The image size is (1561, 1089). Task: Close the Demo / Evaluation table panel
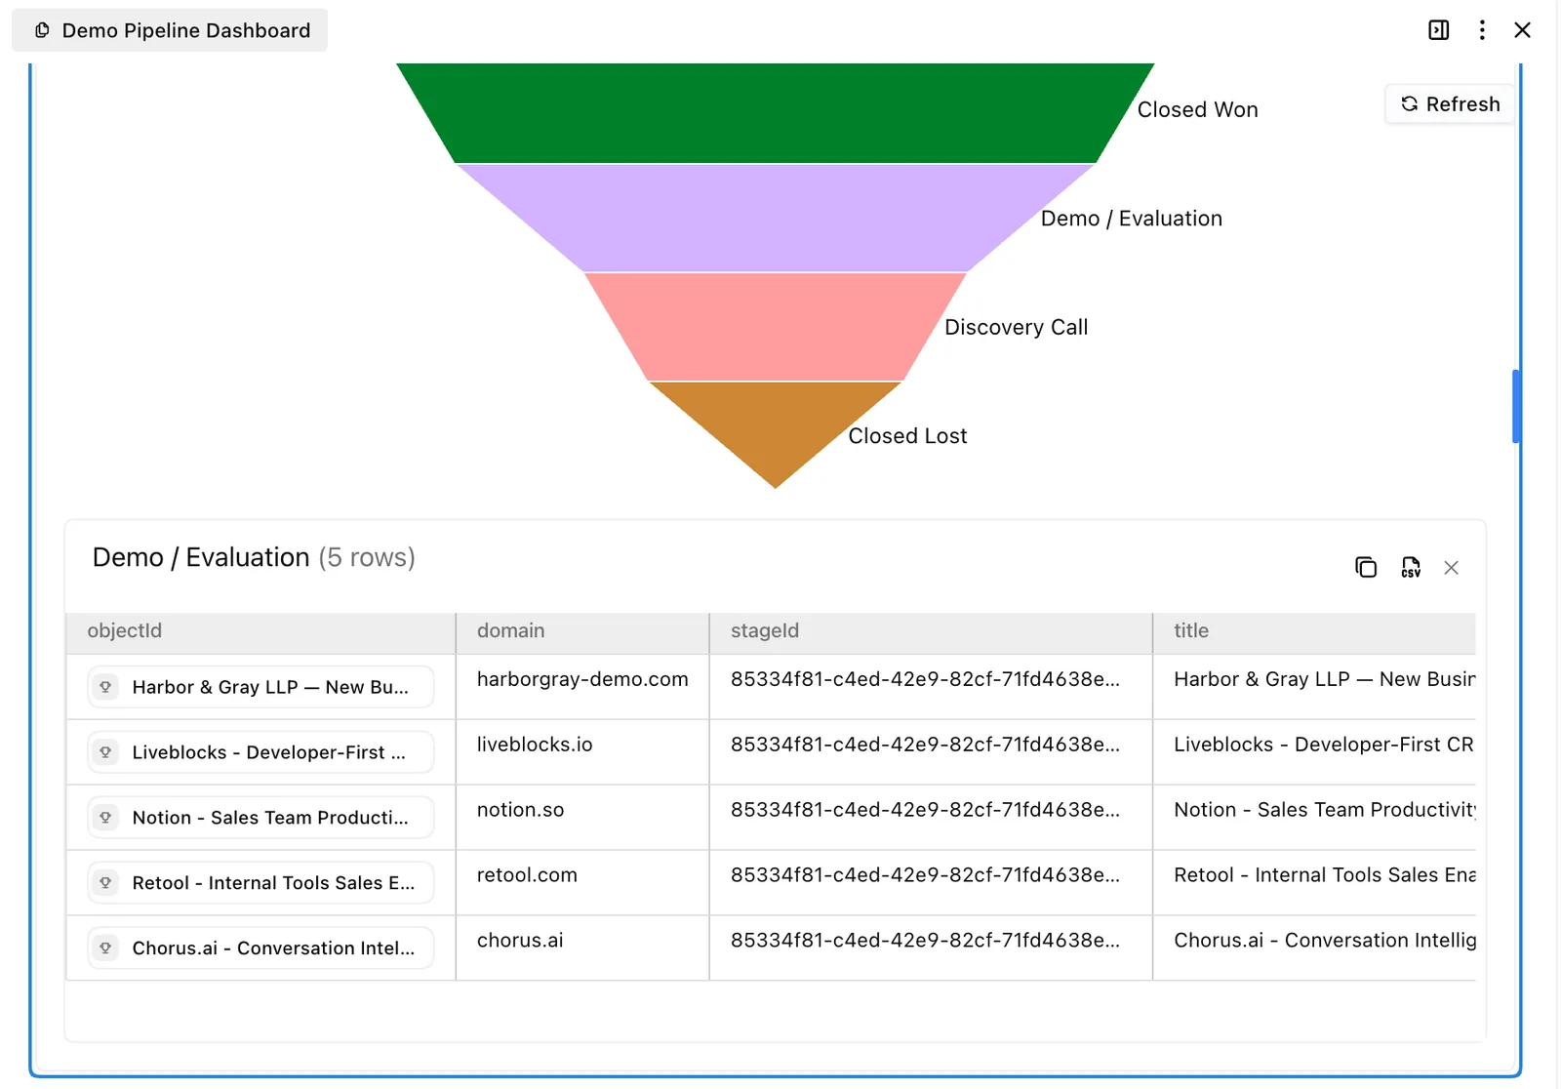(1452, 568)
